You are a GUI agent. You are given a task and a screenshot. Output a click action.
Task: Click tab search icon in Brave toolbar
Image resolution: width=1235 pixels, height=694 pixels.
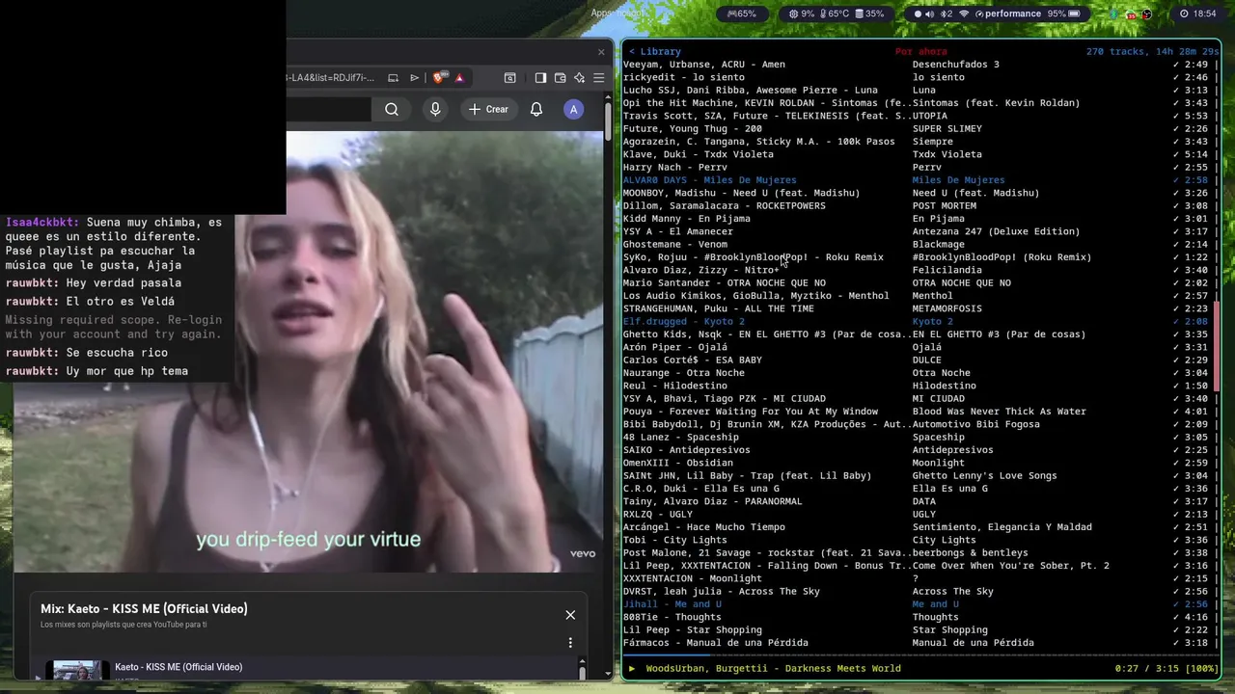(510, 78)
